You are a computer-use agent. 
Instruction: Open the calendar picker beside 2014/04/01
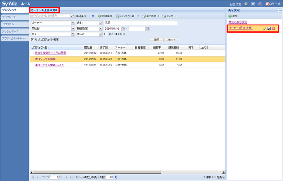pyautogui.click(x=123, y=28)
